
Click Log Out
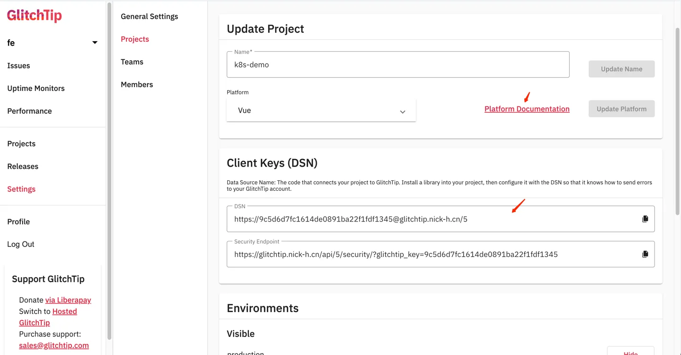(x=21, y=244)
